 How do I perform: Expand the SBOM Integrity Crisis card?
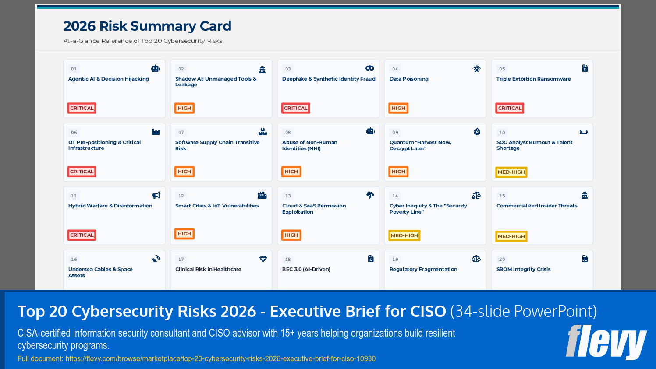point(542,269)
